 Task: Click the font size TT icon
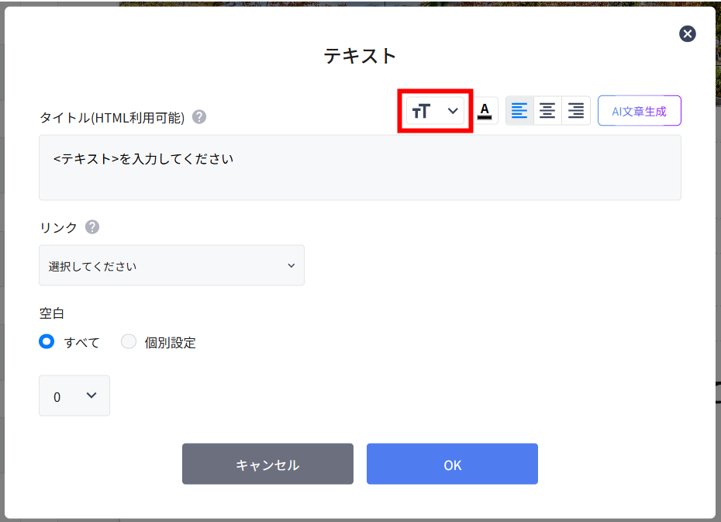tap(421, 111)
